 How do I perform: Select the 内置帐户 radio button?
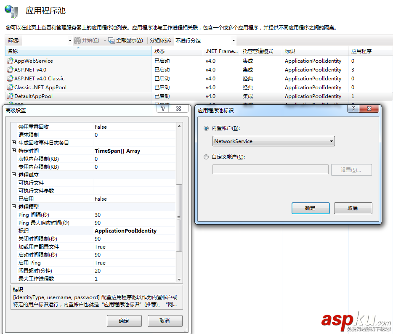206,128
